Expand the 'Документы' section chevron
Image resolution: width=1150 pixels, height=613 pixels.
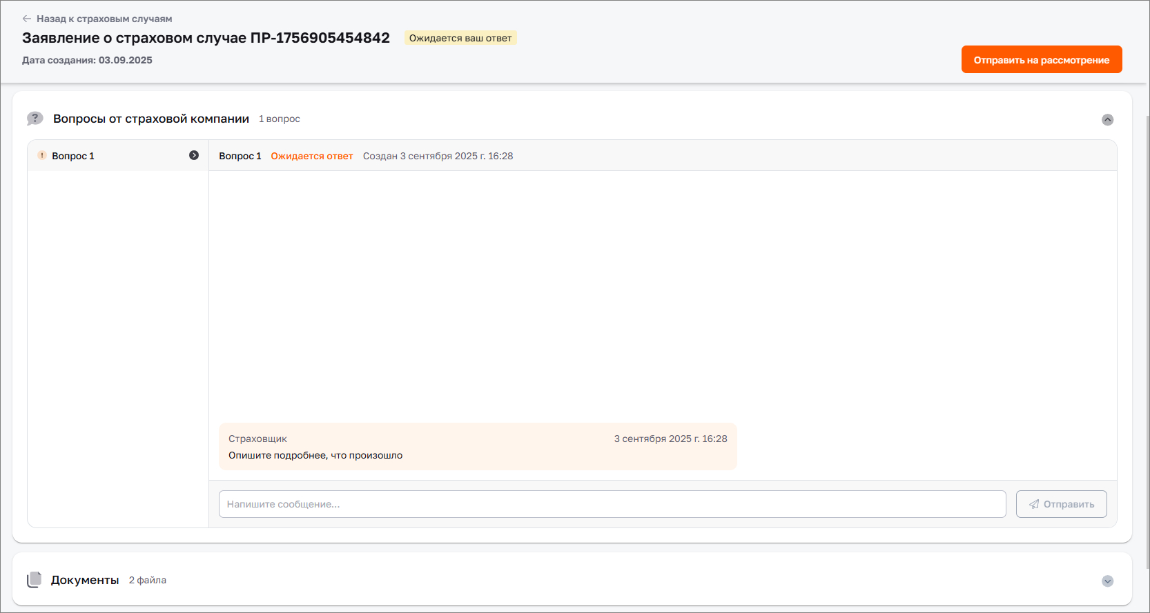(1107, 581)
